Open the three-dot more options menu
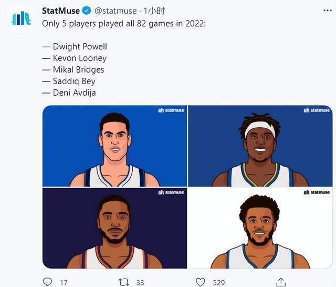 click(328, 11)
